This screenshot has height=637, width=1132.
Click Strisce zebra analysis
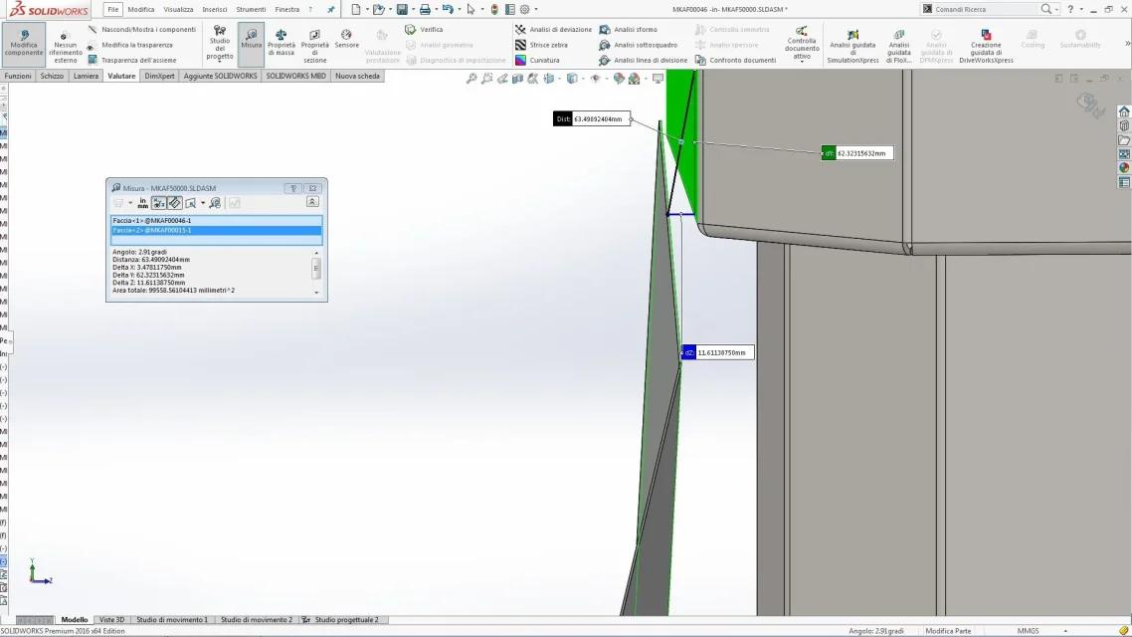[x=541, y=45]
